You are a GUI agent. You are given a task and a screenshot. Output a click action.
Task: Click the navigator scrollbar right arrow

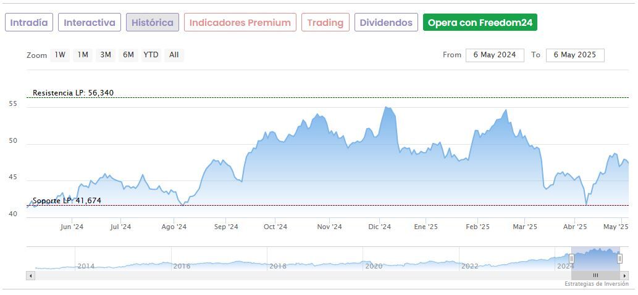(x=624, y=275)
